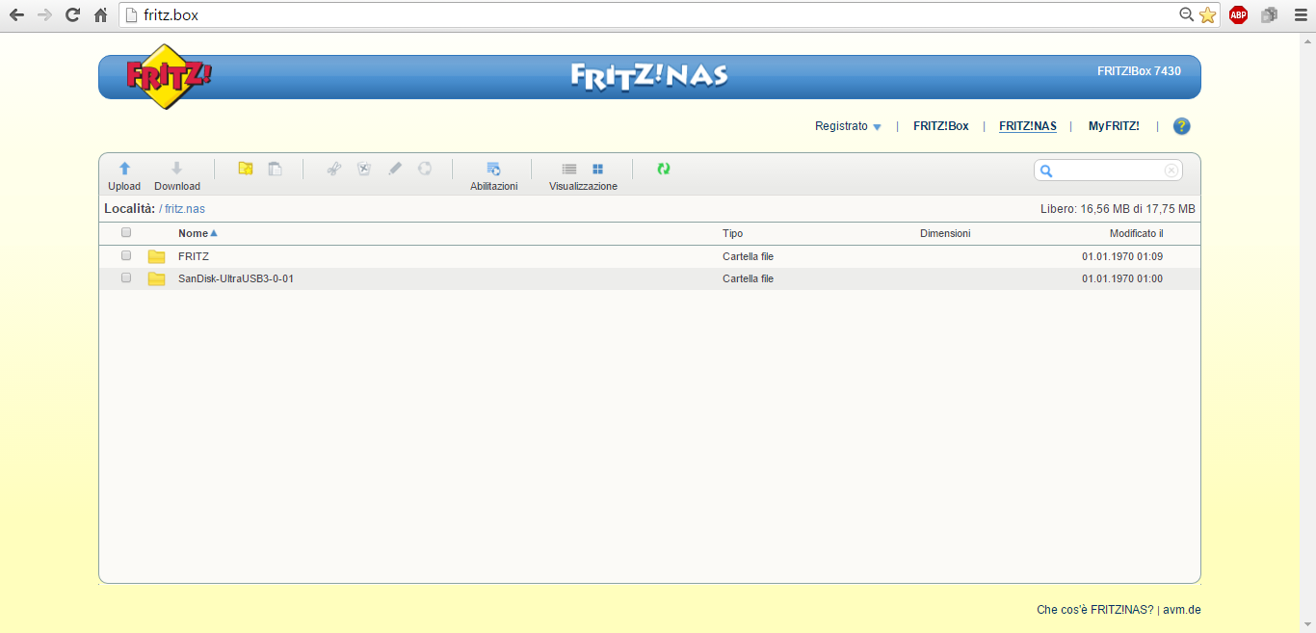
Task: Click the magnifier icon in the search box
Action: [1046, 171]
